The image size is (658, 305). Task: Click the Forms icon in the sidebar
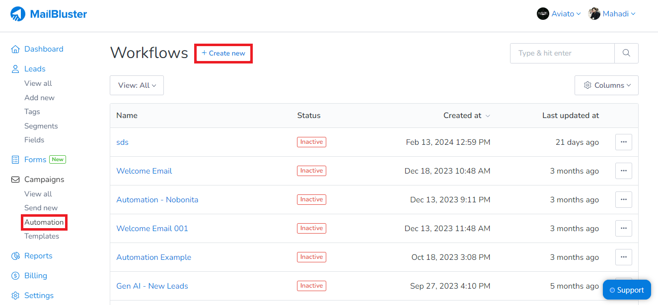pyautogui.click(x=14, y=159)
